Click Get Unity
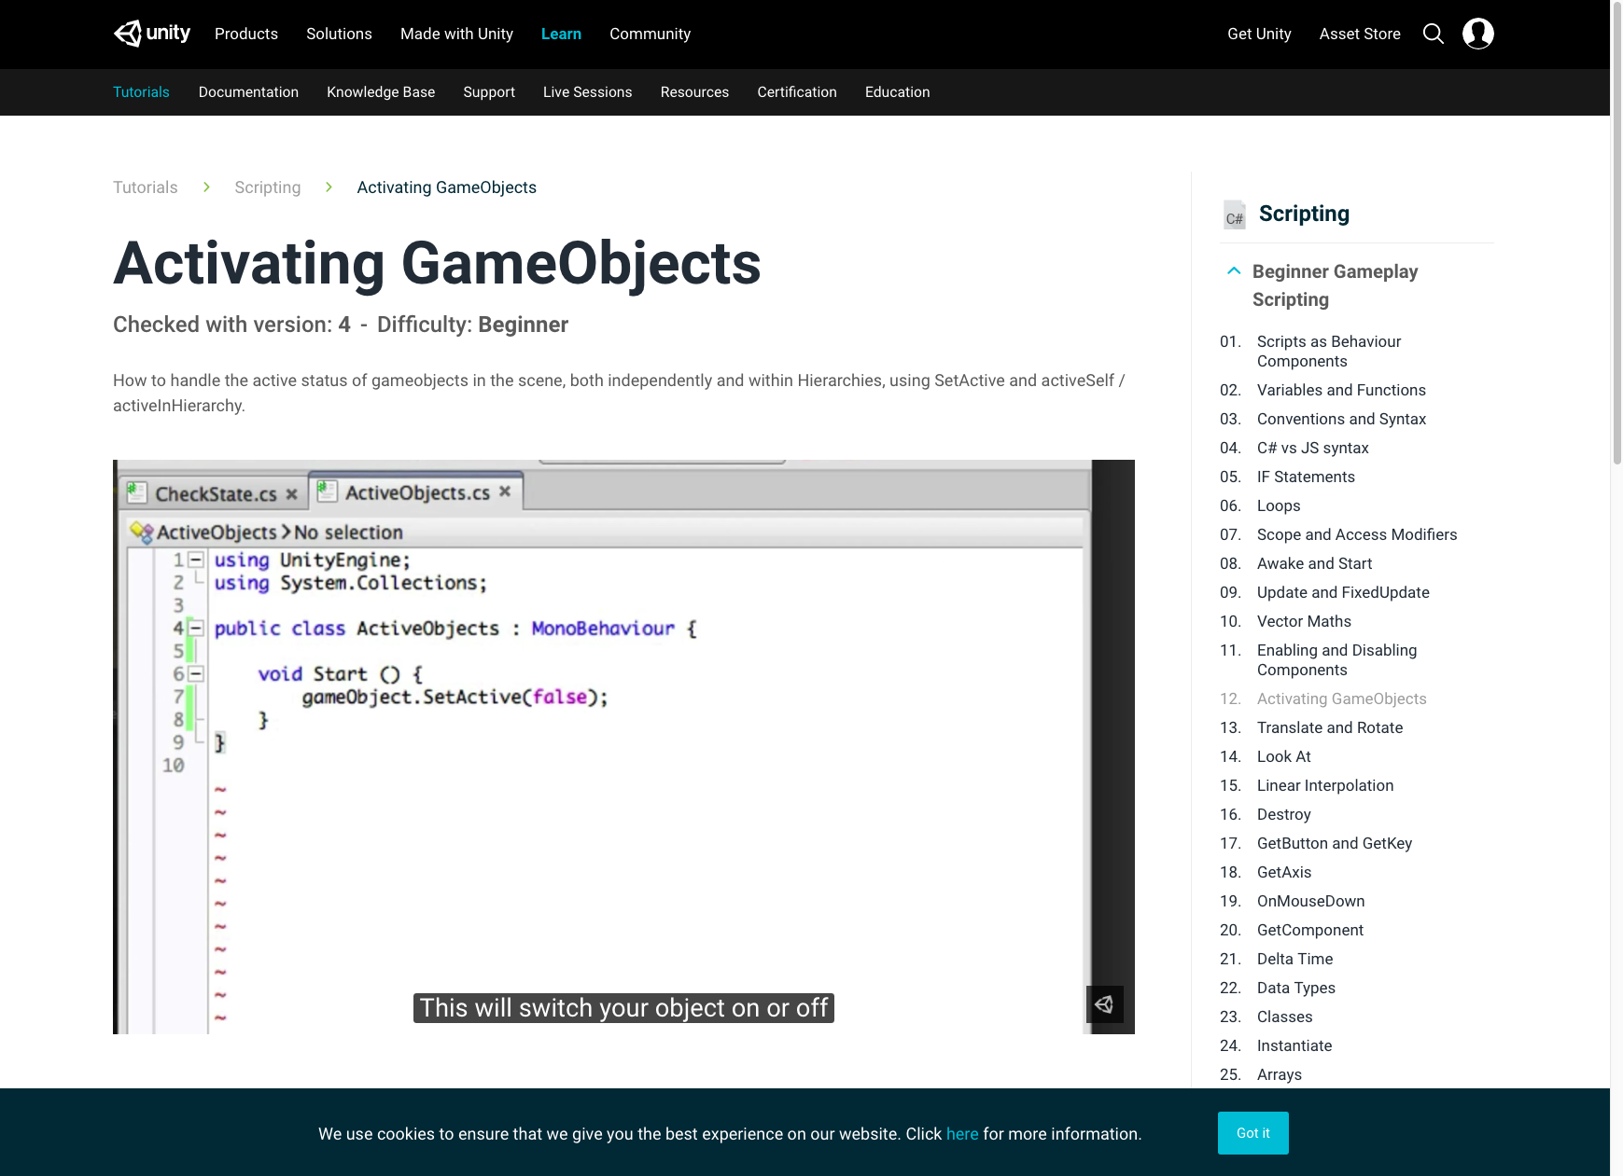 1259,34
